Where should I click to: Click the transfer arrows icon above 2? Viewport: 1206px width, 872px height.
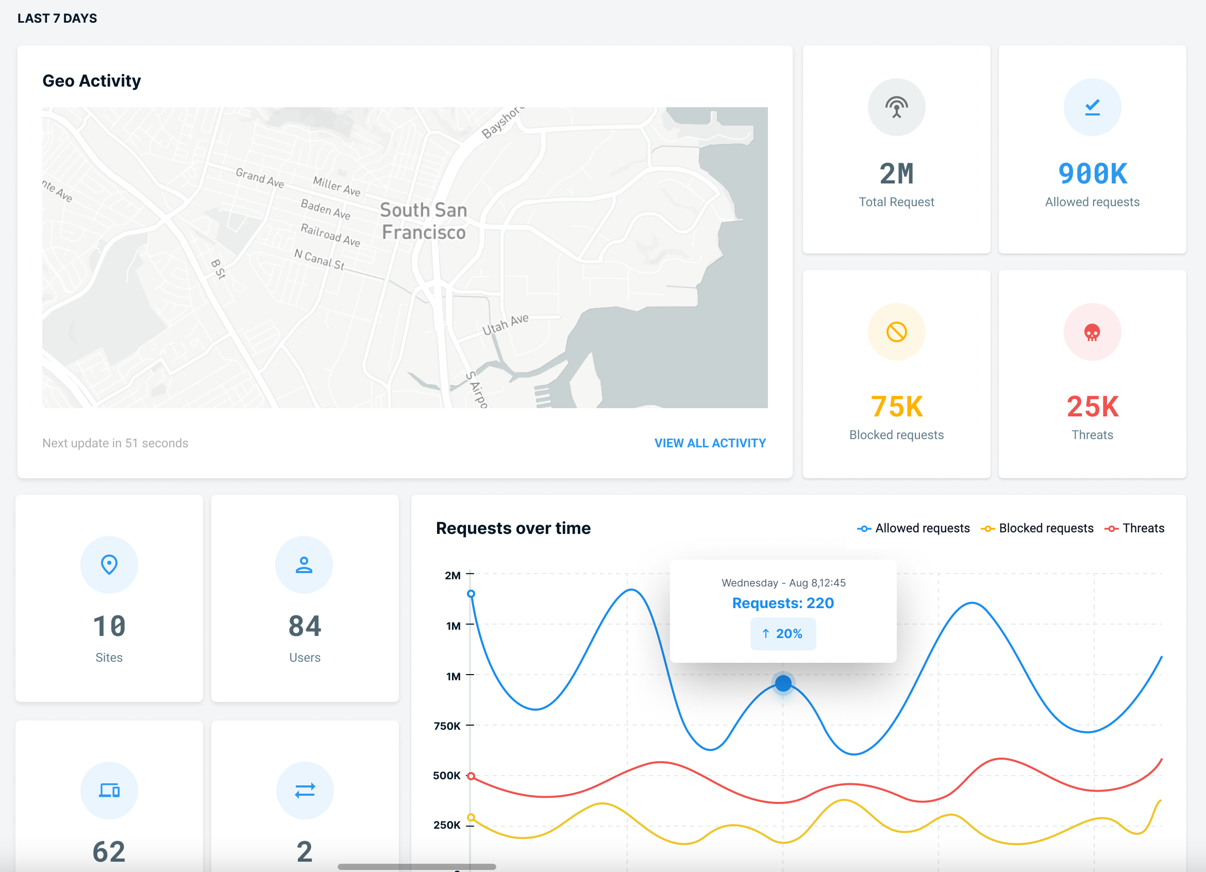click(x=305, y=790)
